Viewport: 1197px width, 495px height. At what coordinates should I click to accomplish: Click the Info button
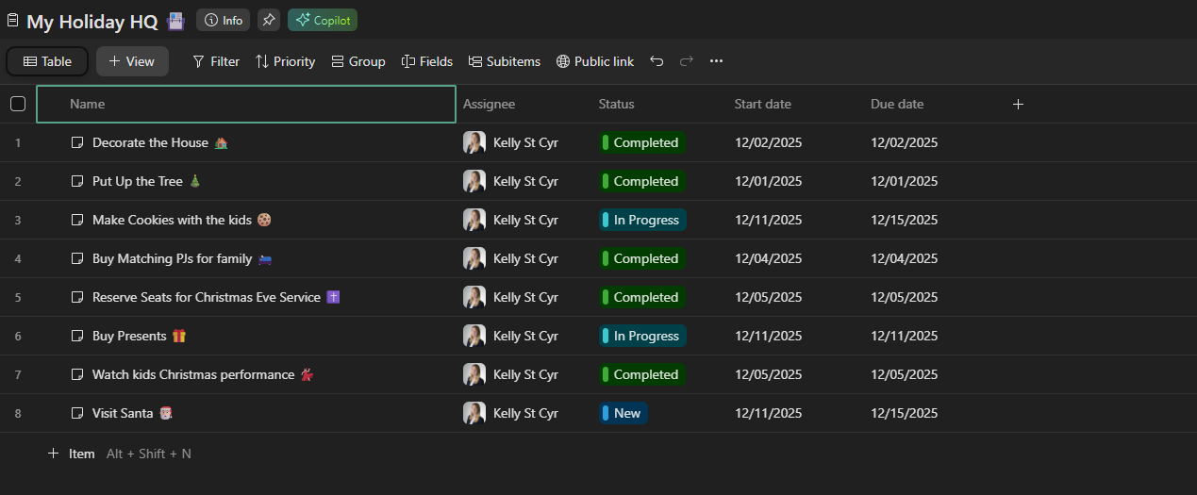[223, 20]
